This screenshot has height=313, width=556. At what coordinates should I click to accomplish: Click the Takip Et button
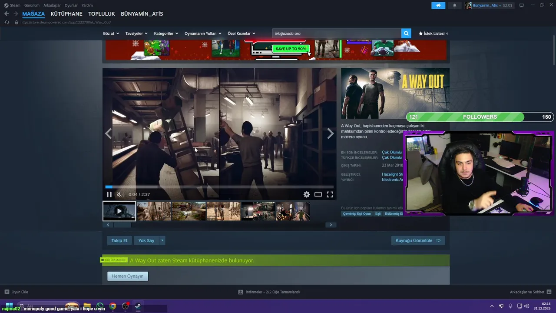119,240
